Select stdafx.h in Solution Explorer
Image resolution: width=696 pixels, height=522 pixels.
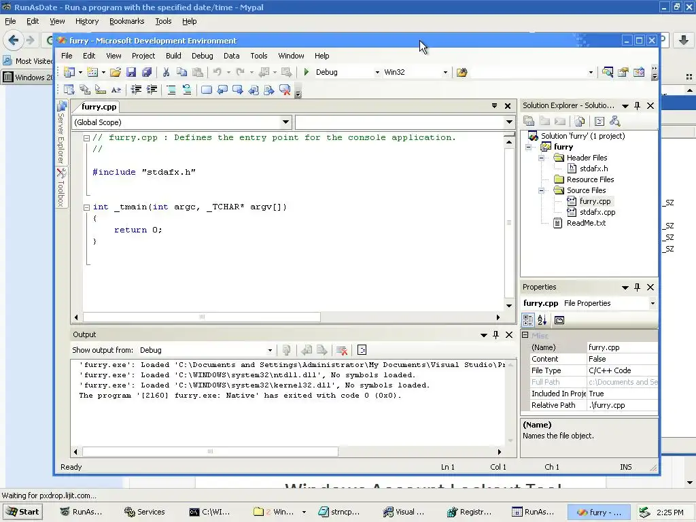593,169
